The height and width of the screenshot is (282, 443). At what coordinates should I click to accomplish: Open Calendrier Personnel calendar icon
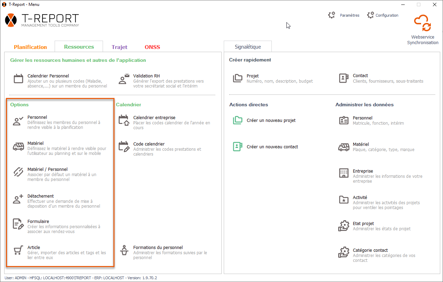[x=18, y=78]
